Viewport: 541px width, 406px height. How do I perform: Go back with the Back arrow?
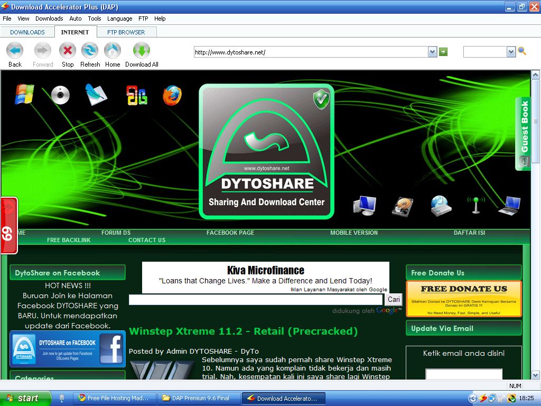pyautogui.click(x=15, y=51)
